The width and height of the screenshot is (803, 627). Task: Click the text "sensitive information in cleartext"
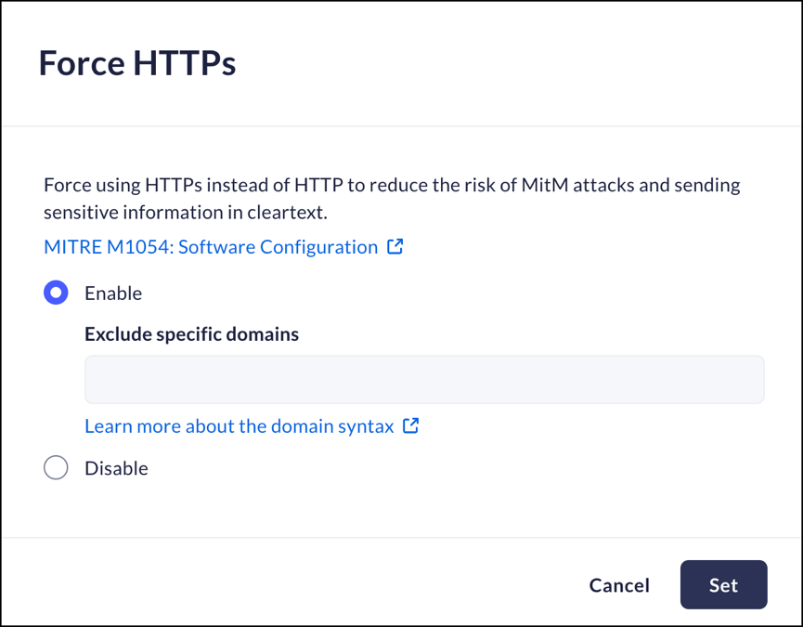[186, 213]
